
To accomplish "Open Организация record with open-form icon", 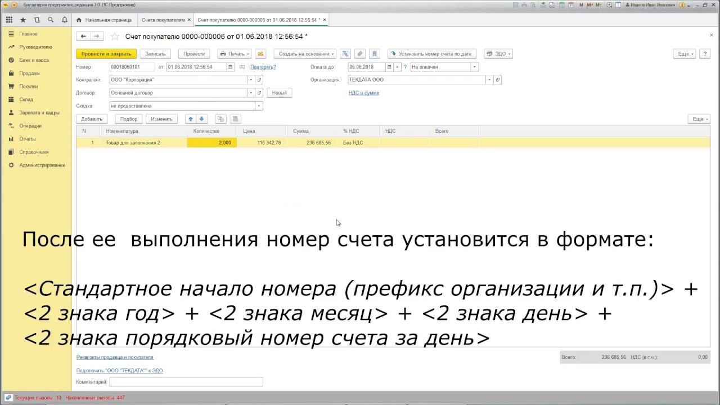I will tap(498, 80).
